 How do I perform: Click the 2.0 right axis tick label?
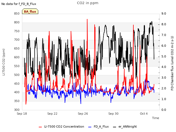[x=164, y=89]
